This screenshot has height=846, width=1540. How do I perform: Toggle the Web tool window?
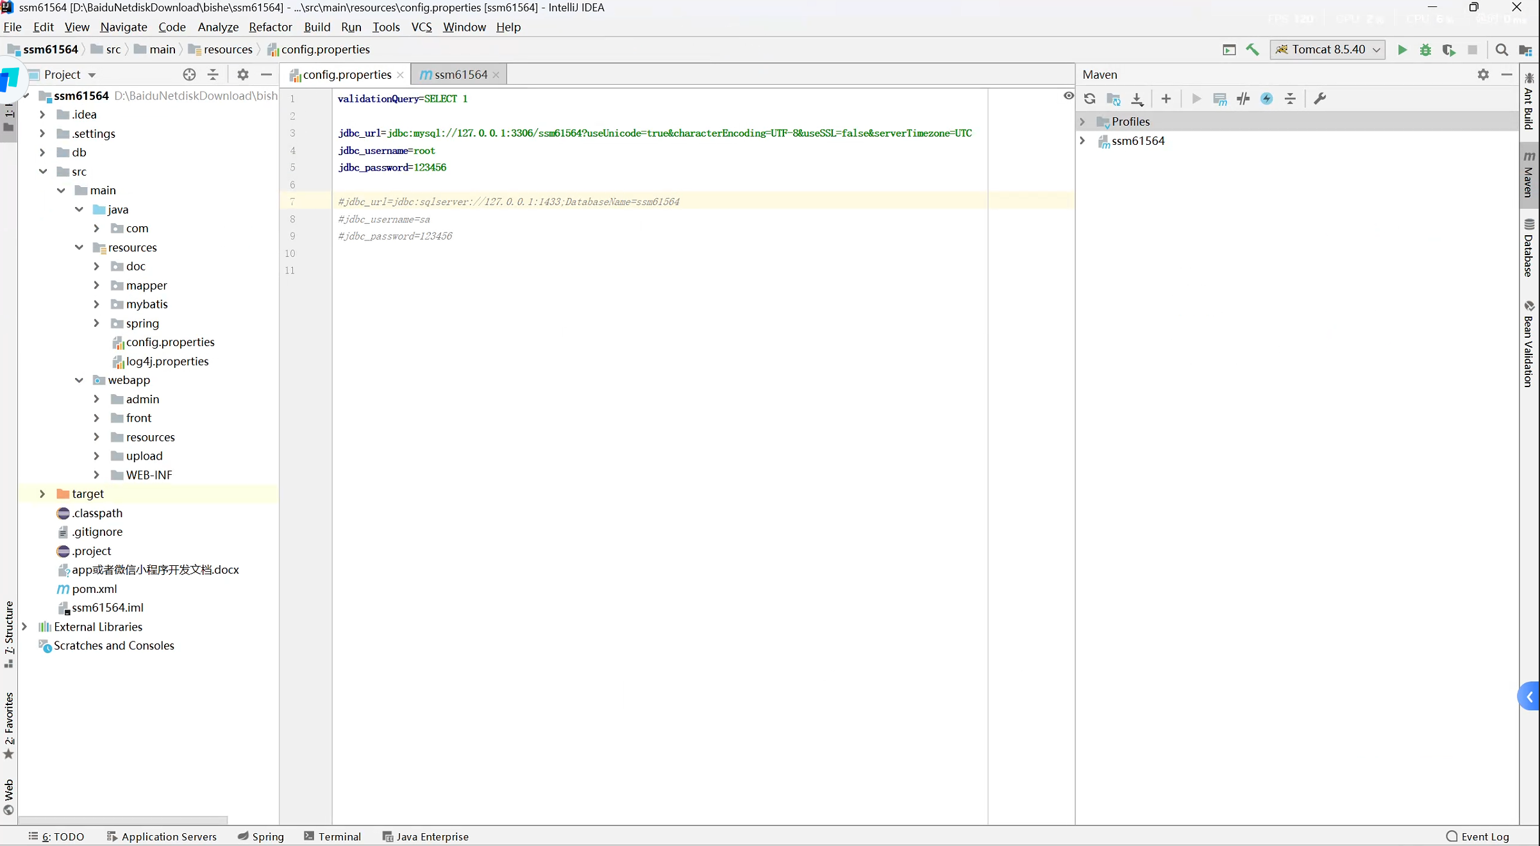point(9,797)
